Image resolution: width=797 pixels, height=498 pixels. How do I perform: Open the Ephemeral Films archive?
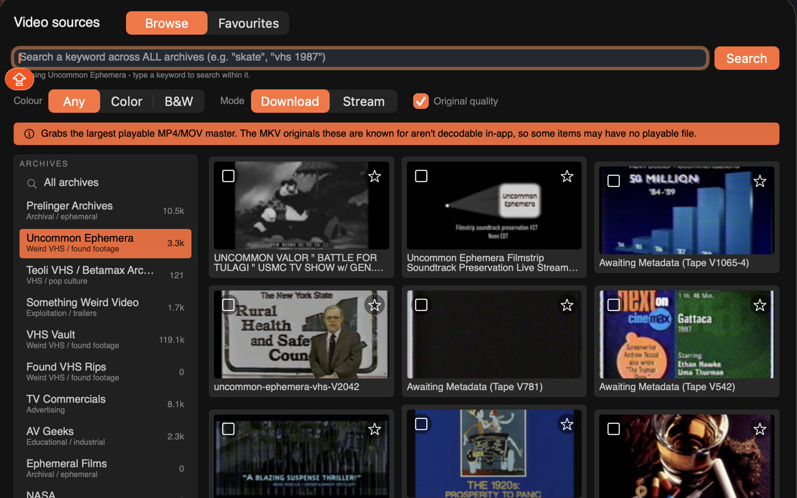tap(105, 469)
